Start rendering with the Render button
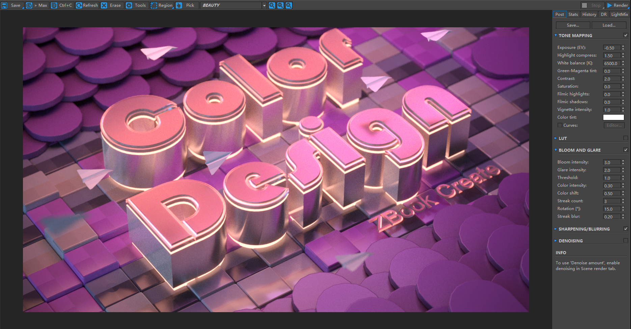The width and height of the screenshot is (631, 329). tap(617, 5)
